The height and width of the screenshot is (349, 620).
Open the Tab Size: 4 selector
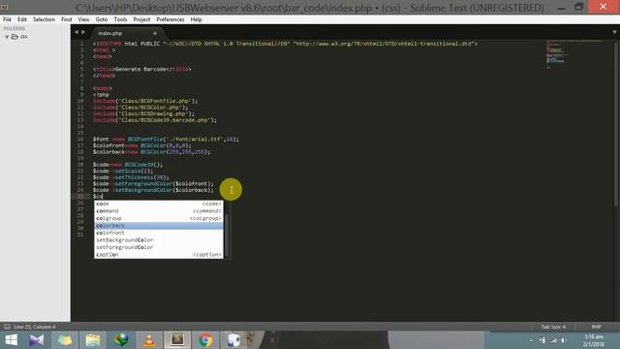point(553,327)
